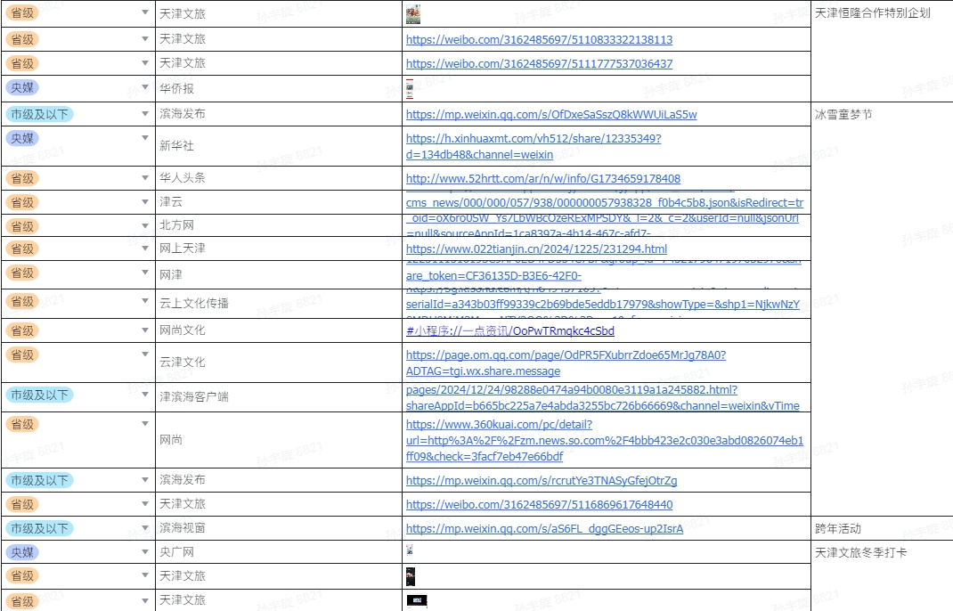Visit the www.360kuai.com link

(605, 440)
